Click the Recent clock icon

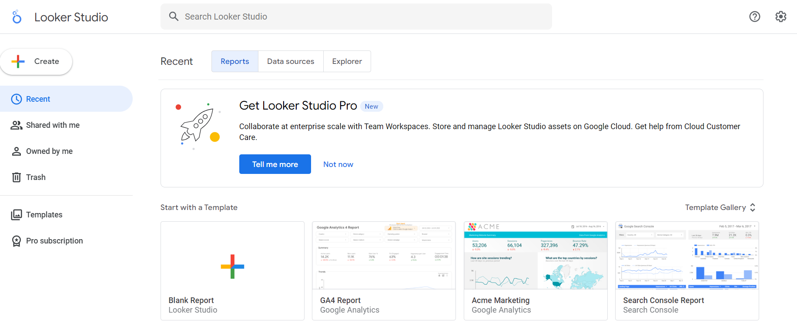pos(17,99)
